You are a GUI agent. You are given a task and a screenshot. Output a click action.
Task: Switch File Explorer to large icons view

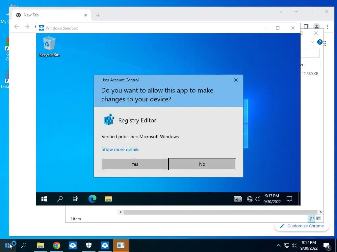[x=319, y=219]
